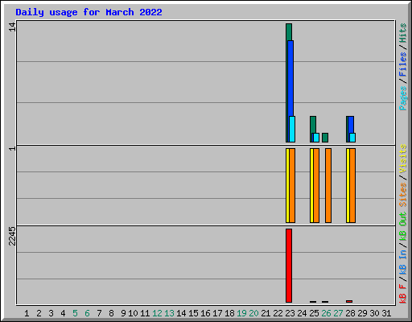Image resolution: width=412 pixels, height=322 pixels.
Task: Click day 25 on the x-axis
Action: tap(314, 313)
